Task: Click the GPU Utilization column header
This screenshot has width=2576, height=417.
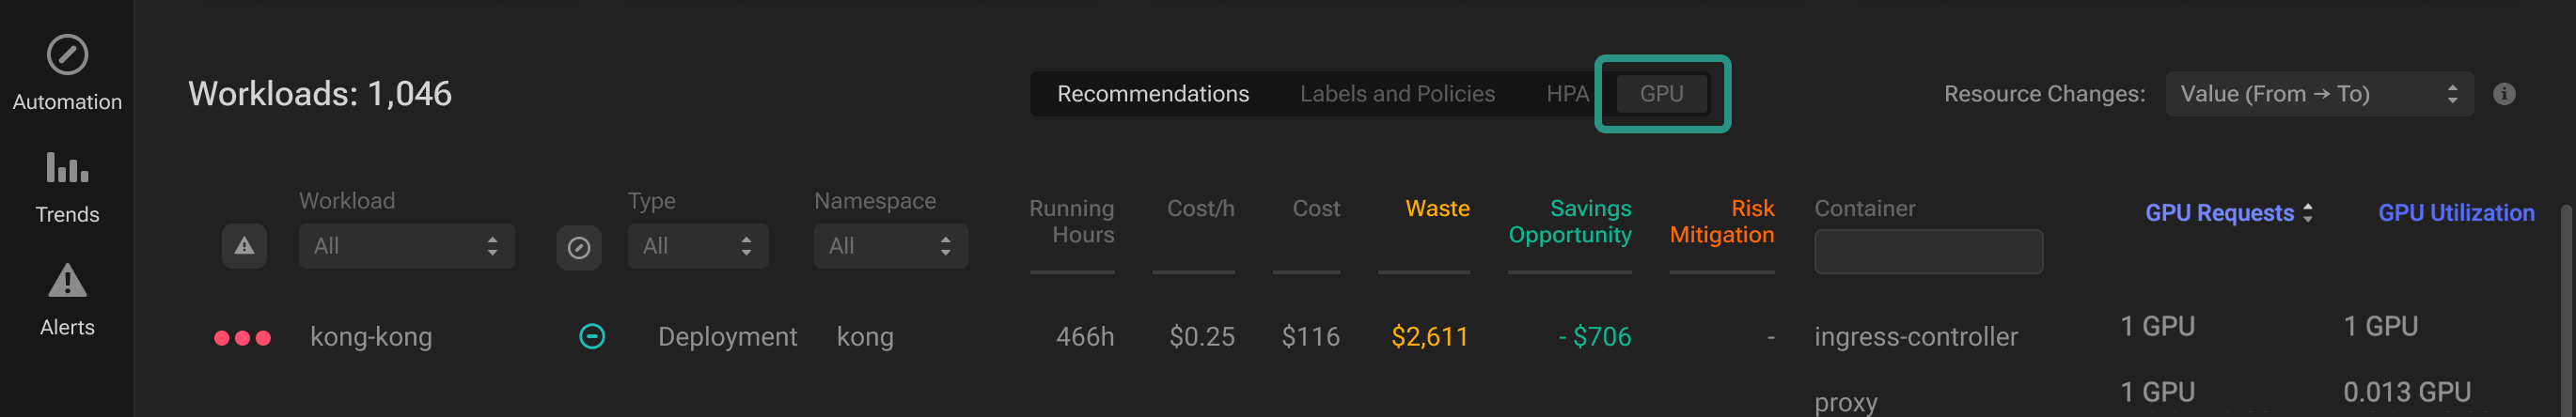Action: 2456,213
